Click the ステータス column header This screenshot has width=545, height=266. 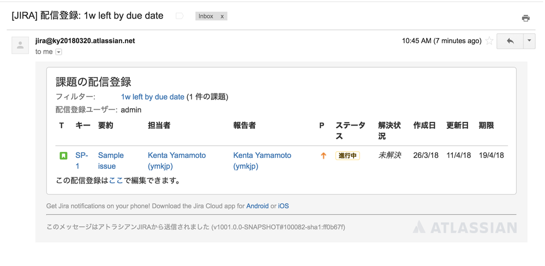click(x=350, y=131)
